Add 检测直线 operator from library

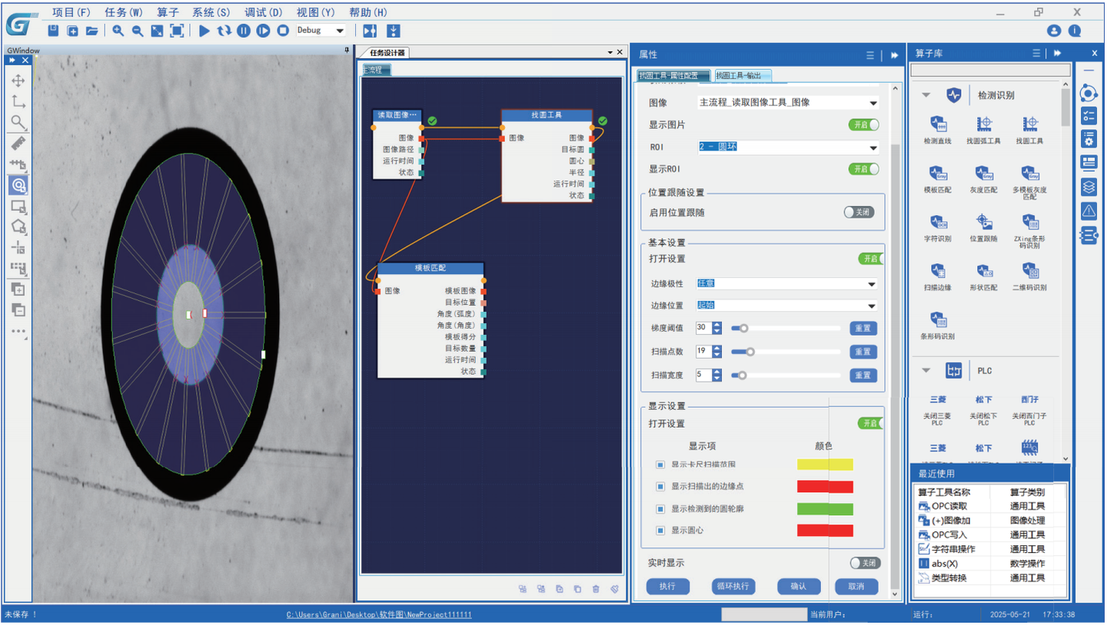pyautogui.click(x=938, y=131)
